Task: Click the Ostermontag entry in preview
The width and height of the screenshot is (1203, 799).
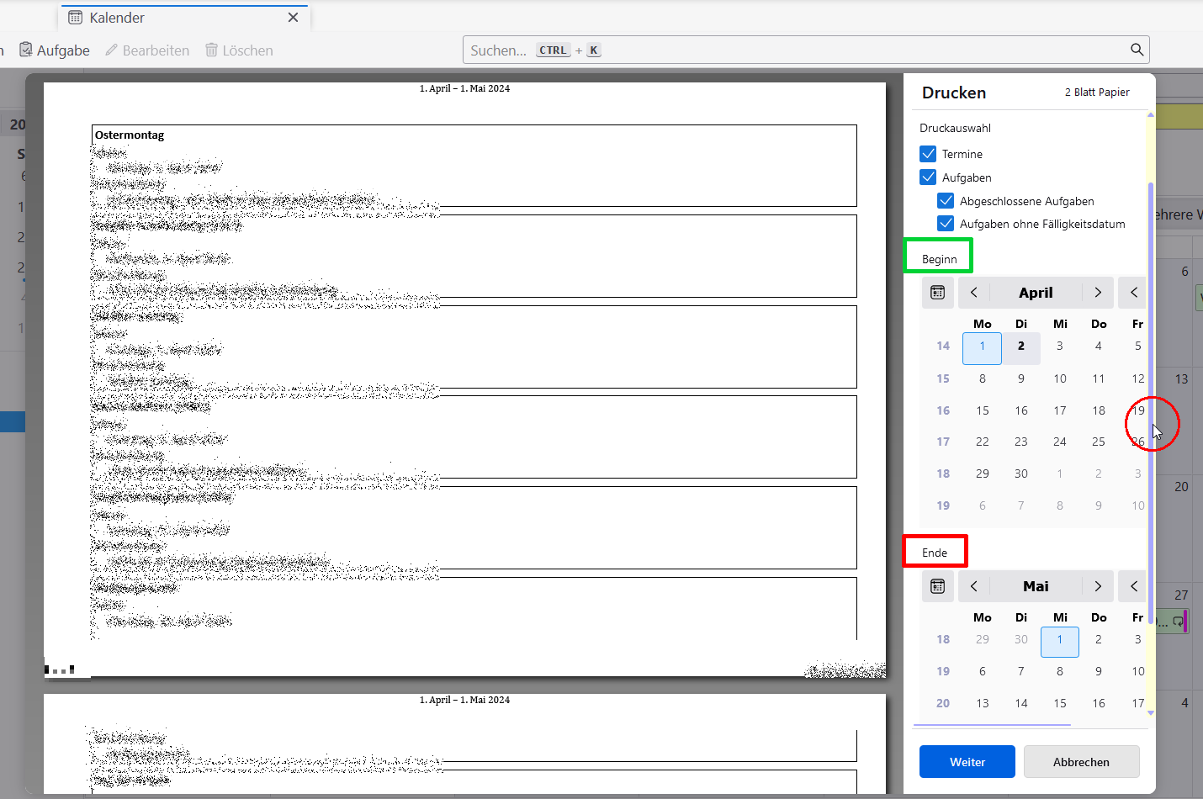Action: click(x=130, y=135)
